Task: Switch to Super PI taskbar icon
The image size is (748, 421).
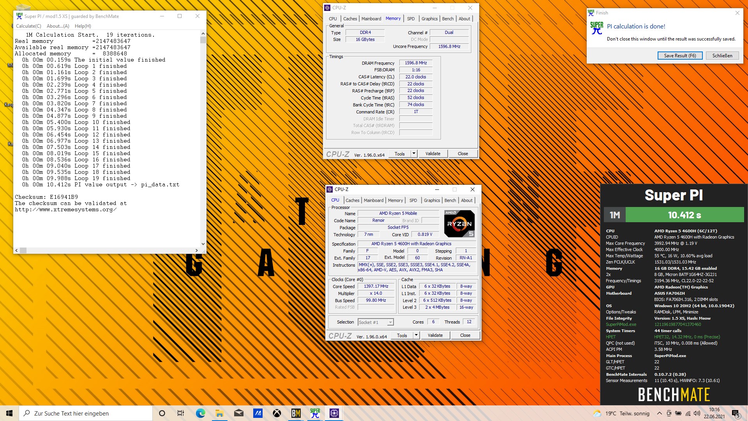Action: pyautogui.click(x=315, y=413)
